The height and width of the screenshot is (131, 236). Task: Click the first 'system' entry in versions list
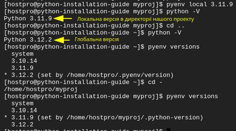click(22, 54)
